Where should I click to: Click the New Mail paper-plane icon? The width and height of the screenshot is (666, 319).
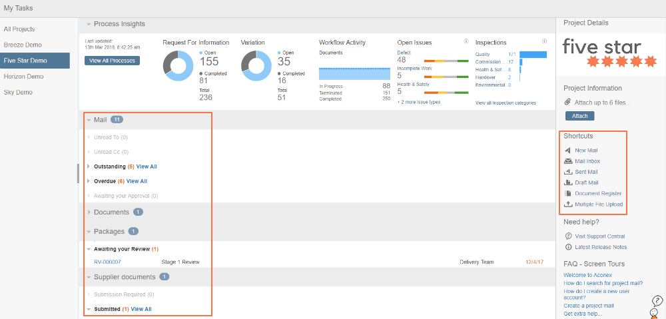click(567, 151)
